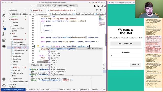The width and height of the screenshot is (163, 92).
Task: Click errors and warnings count in status bar
Action: [41, 90]
